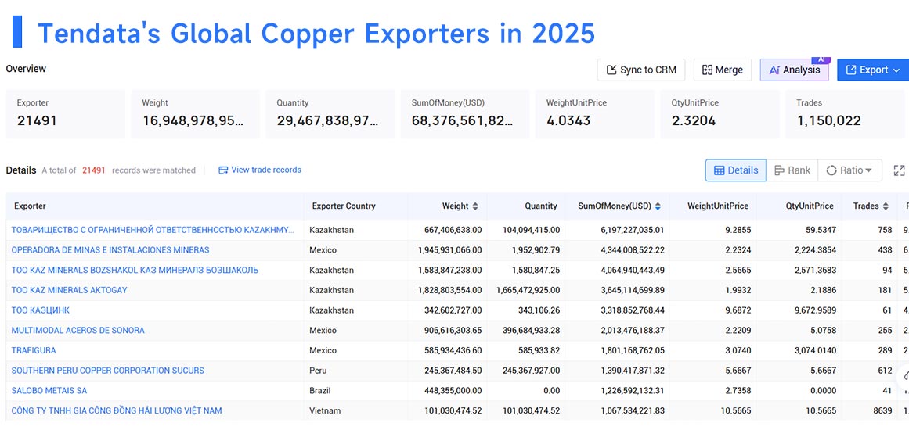Click the 21491 records matched count
This screenshot has height=430, width=909.
click(93, 170)
